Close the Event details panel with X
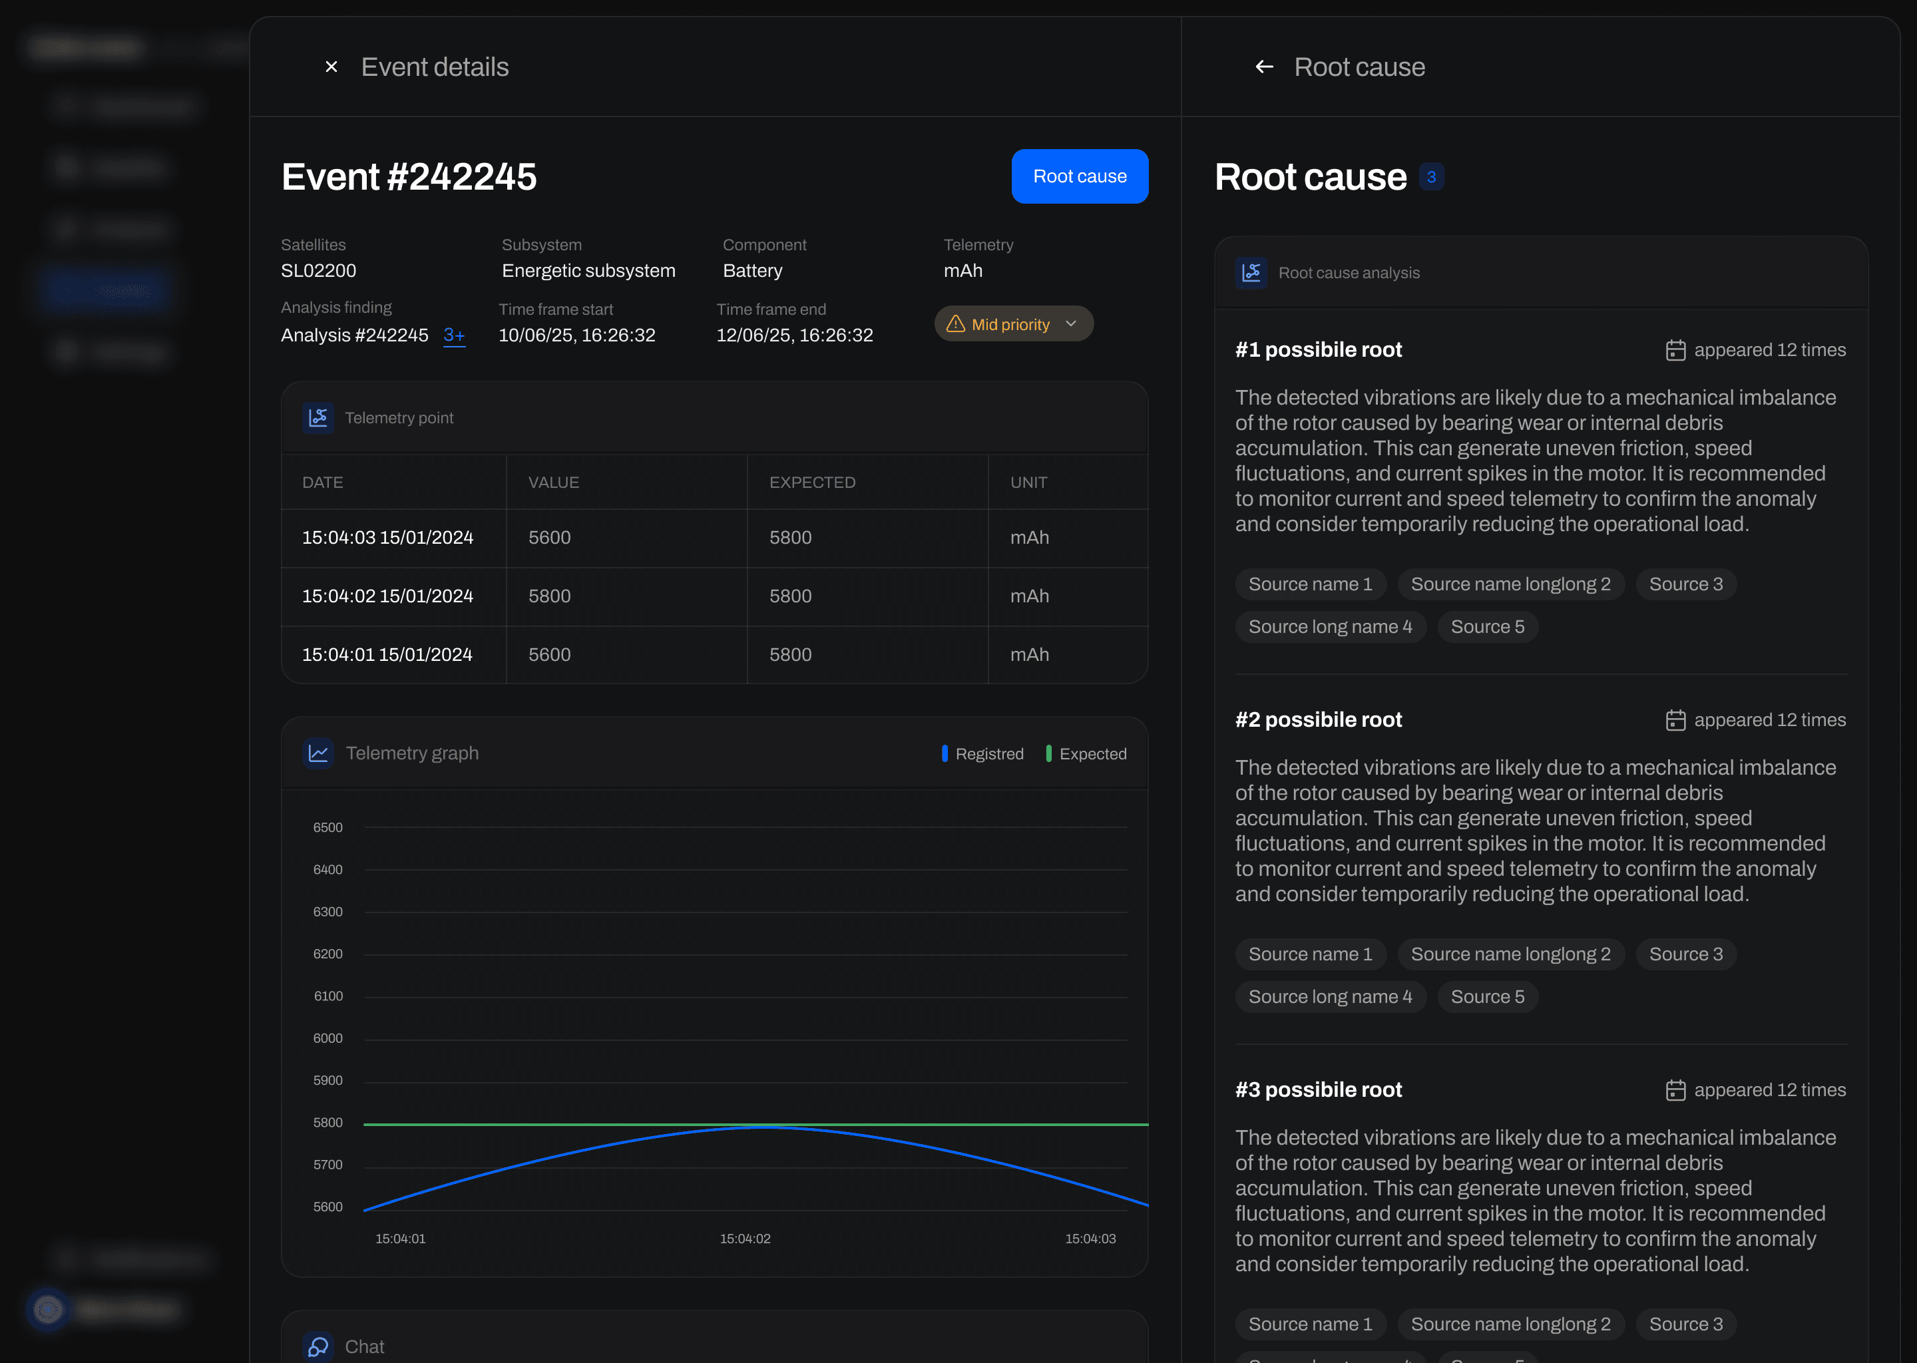Screen dimensions: 1917x1363 click(331, 67)
